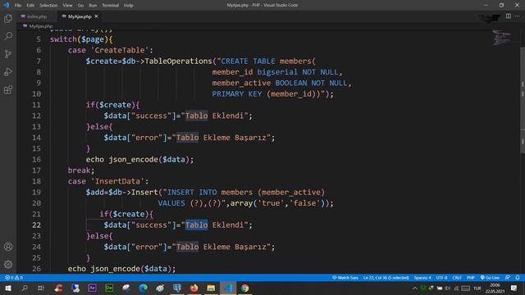Open the Run and Debug view
The width and height of the screenshot is (525, 295).
(x=8, y=71)
